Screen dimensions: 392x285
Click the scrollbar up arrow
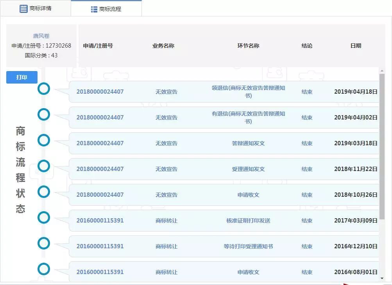pyautogui.click(x=382, y=71)
